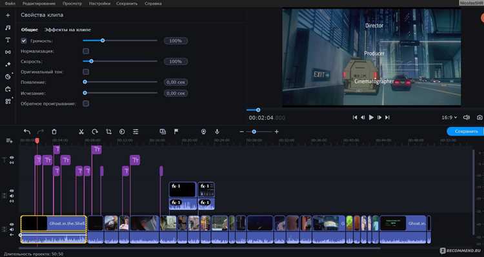Undo the last action
Screen dimensions: 484x257
pyautogui.click(x=27, y=132)
